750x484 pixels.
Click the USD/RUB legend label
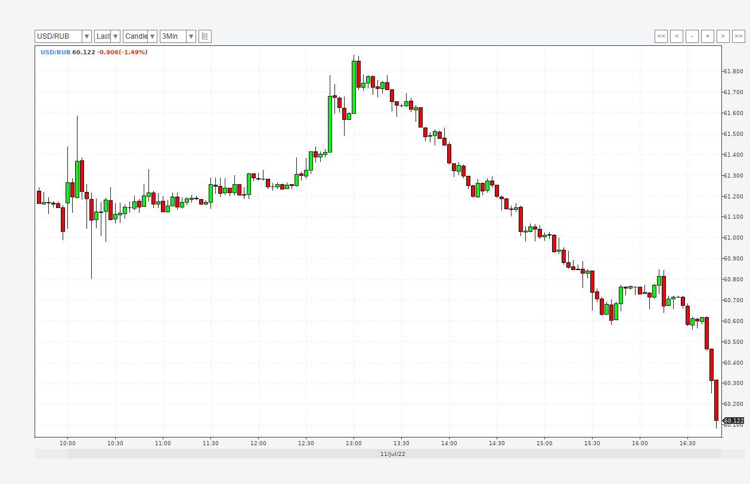(x=55, y=52)
